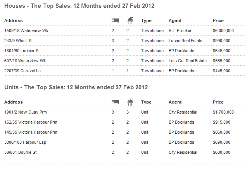
Task: Open the 243/9 Wharf St address
Action: (18, 41)
